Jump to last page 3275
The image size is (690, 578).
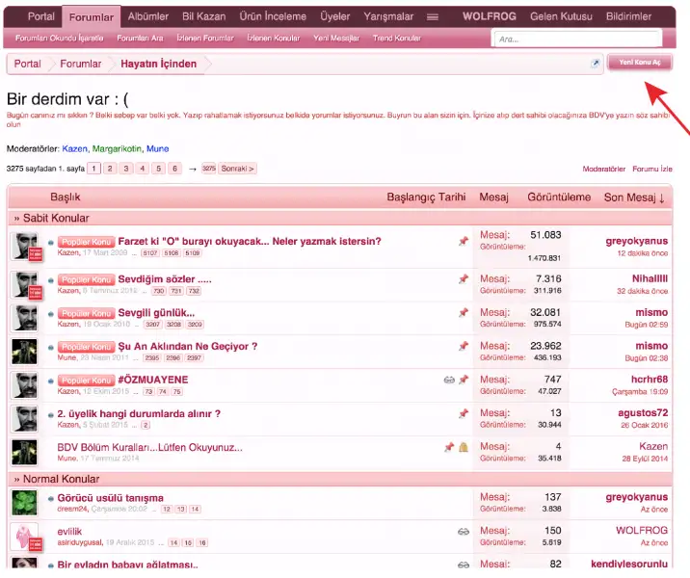pyautogui.click(x=208, y=169)
